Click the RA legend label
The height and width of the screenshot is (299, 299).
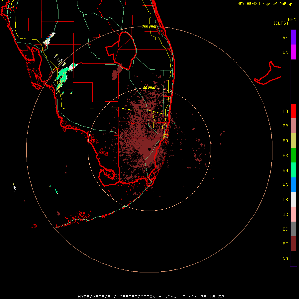point(285,170)
